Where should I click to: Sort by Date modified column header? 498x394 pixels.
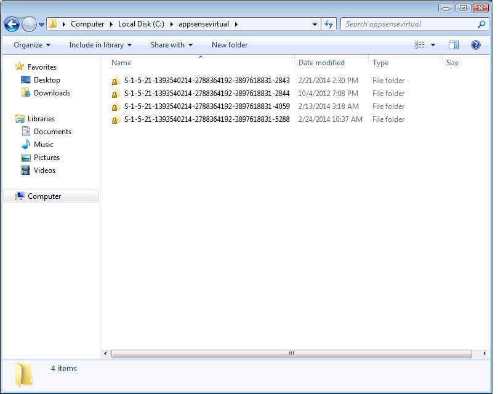click(x=321, y=63)
